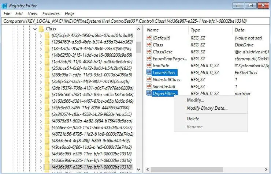Click the DiskDrive data cell

(x=244, y=45)
